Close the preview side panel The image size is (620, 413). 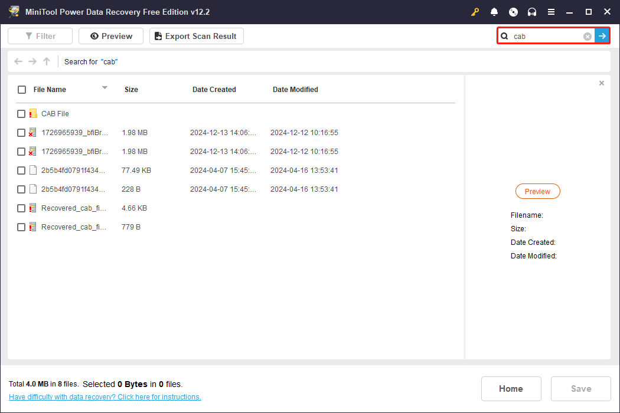coord(602,83)
